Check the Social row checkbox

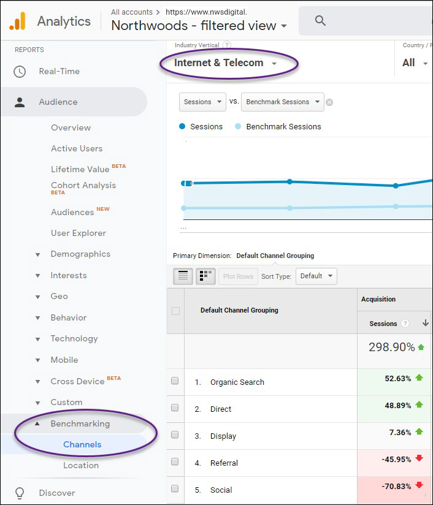(x=175, y=488)
